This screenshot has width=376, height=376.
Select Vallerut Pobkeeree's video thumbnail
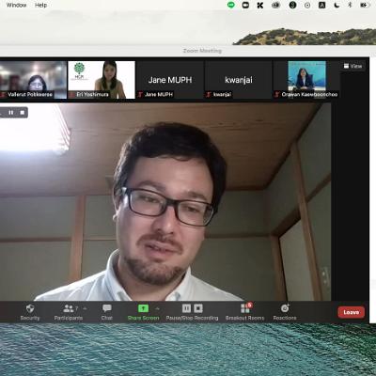(x=32, y=80)
